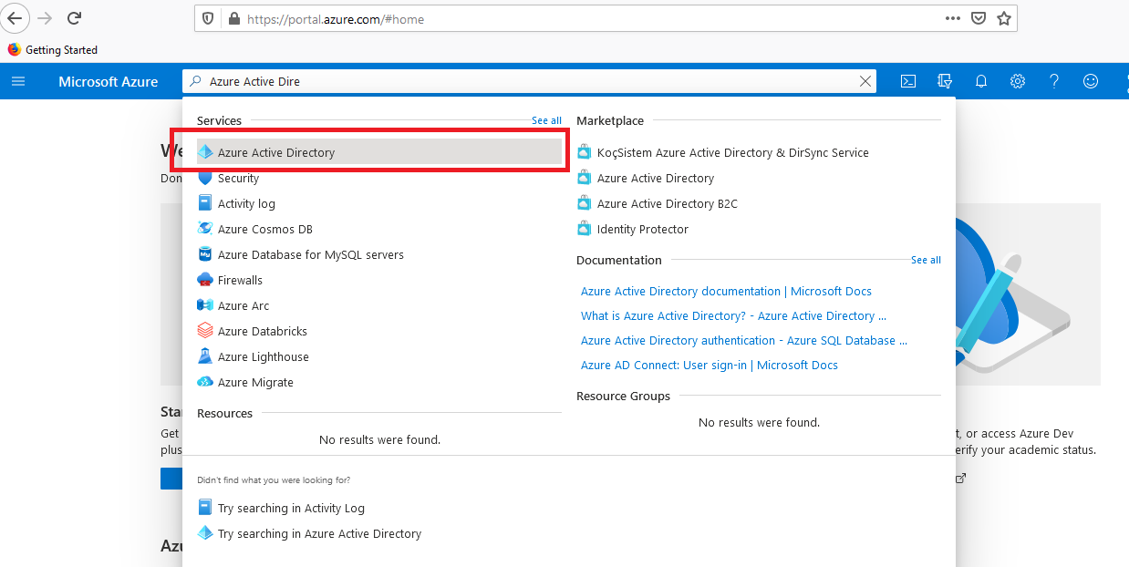The image size is (1129, 567).
Task: Click the Azure Migrate icon
Action: pos(205,382)
